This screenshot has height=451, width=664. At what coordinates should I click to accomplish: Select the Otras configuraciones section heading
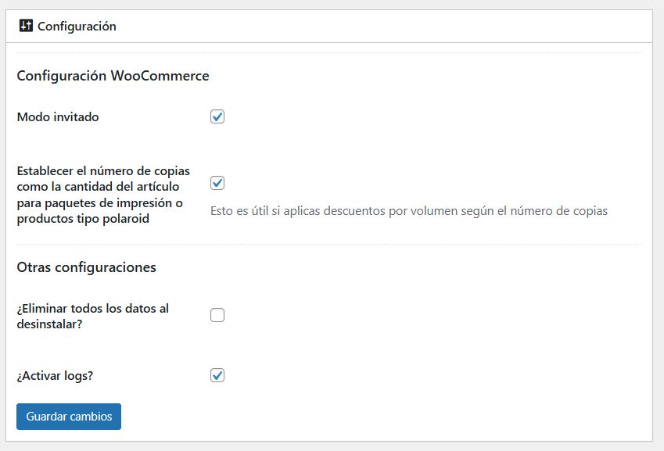click(x=86, y=267)
